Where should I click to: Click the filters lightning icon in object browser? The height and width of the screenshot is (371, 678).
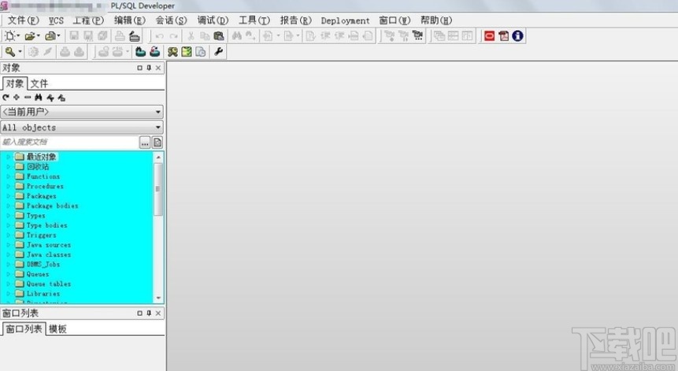click(x=50, y=98)
